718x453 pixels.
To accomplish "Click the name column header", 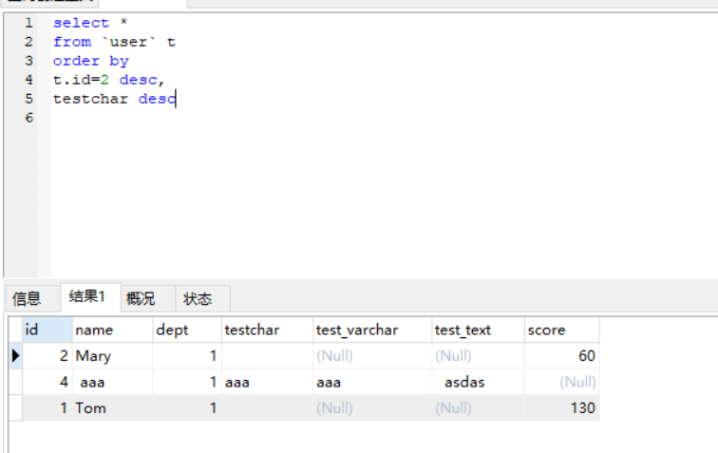I will tap(113, 330).
